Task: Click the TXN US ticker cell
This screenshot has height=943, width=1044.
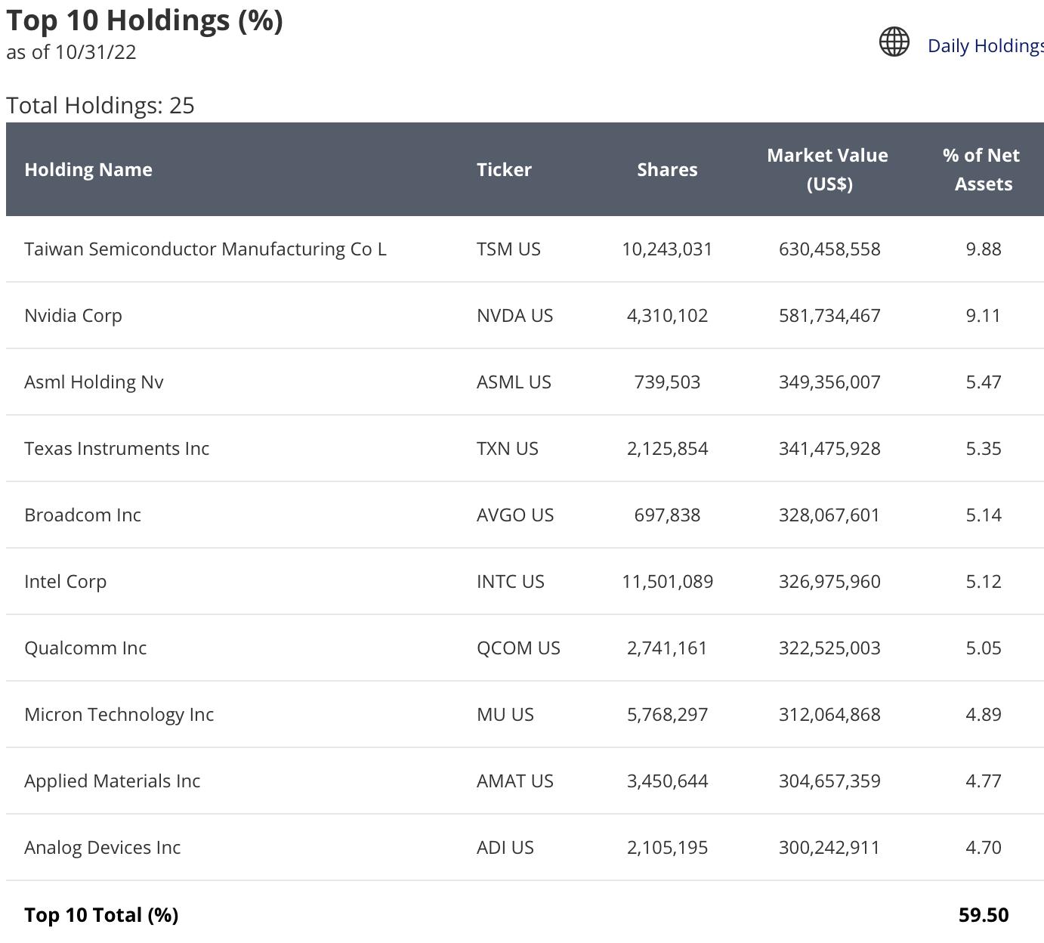Action: [x=508, y=449]
